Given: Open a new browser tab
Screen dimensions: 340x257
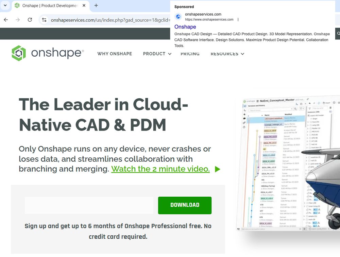Looking at the screenshot, I should (x=96, y=5).
